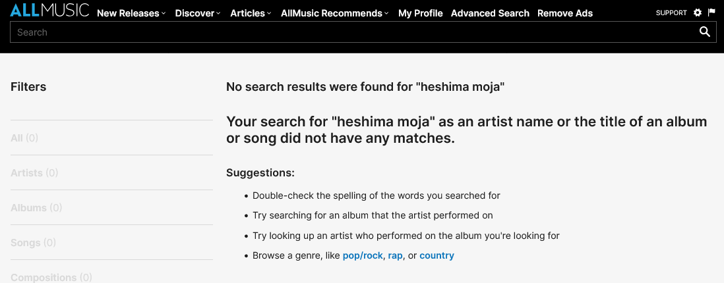
Task: Filter results by Artists
Action: click(x=34, y=173)
